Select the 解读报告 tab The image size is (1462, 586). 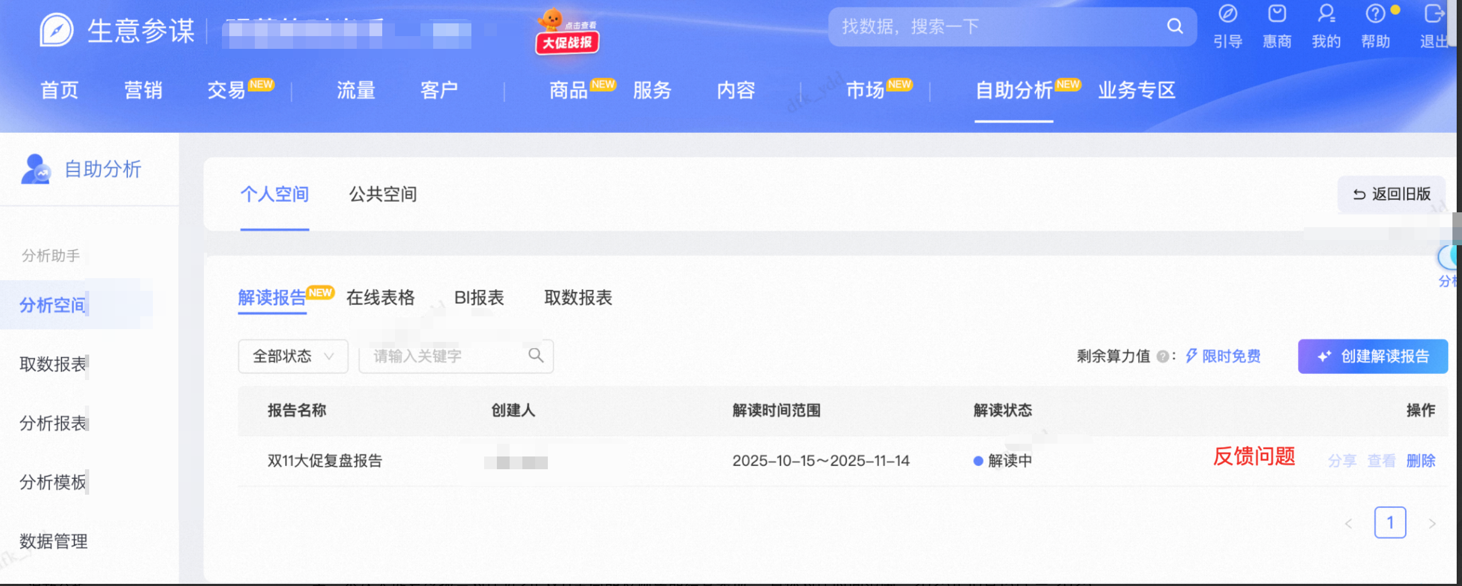pyautogui.click(x=272, y=297)
